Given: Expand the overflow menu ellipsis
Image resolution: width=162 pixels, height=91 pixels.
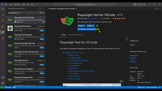Looking at the screenshot, I should (37, 5).
